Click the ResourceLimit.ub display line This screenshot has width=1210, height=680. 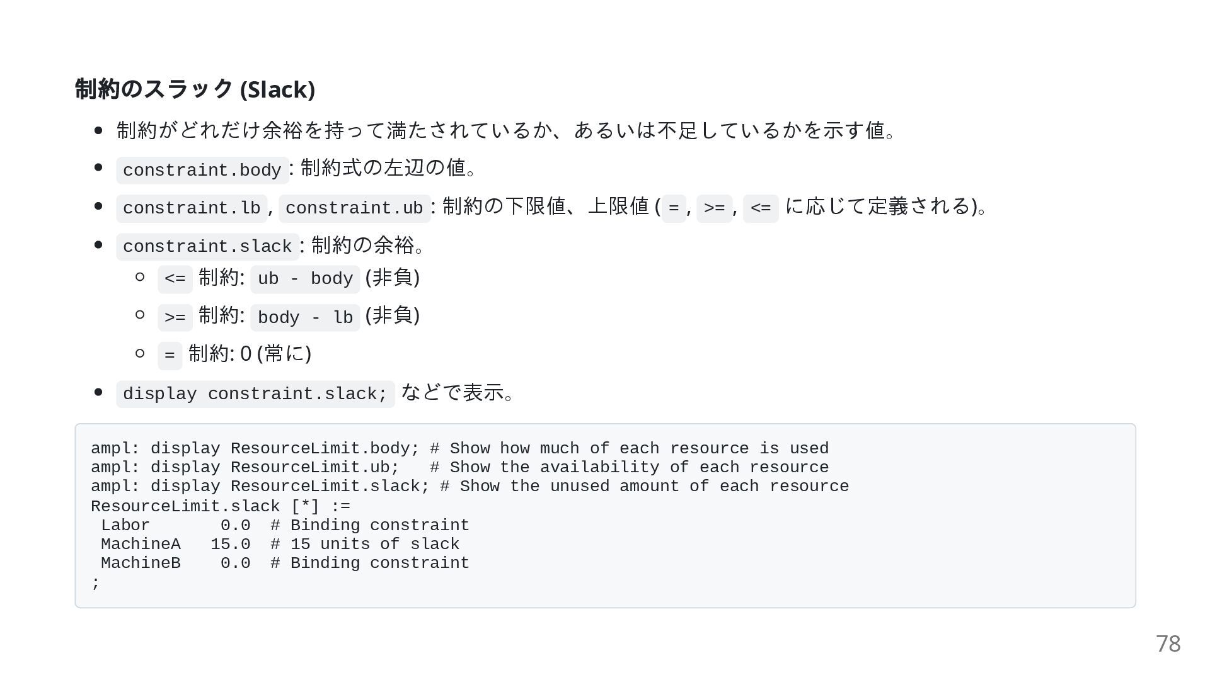point(459,467)
